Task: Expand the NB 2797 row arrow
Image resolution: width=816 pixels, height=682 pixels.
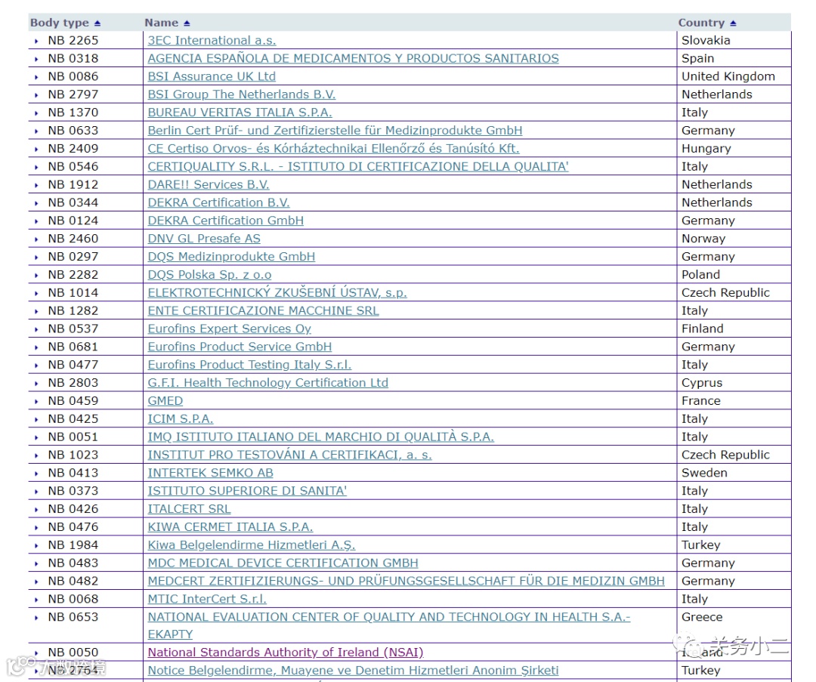Action: (x=36, y=95)
